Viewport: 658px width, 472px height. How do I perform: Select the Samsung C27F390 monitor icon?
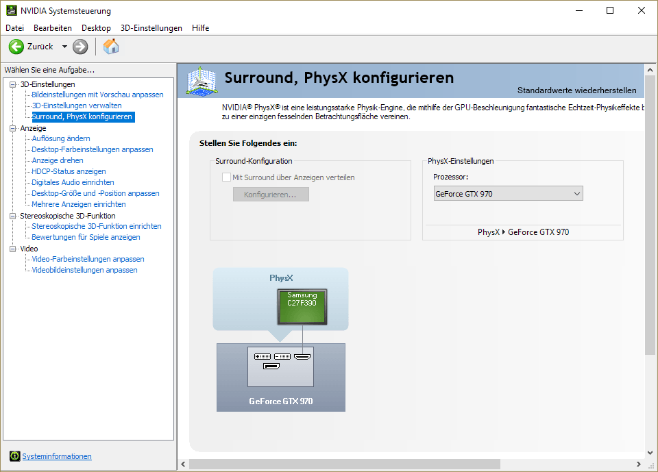(x=302, y=306)
